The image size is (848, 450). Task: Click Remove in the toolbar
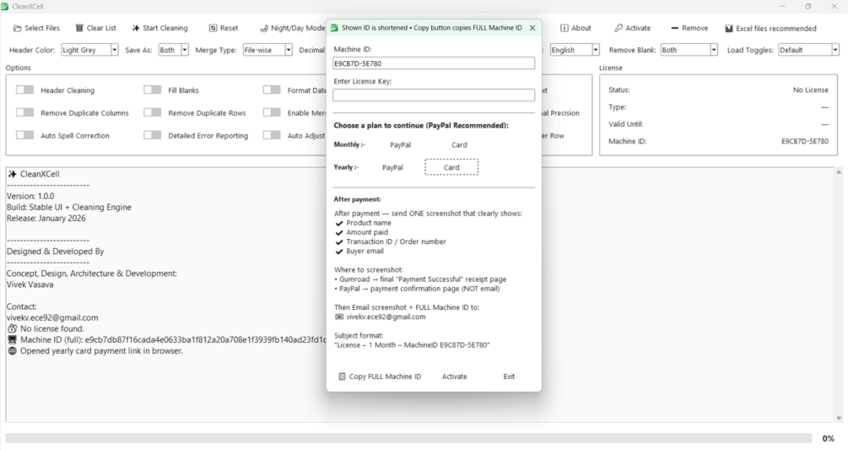point(689,28)
